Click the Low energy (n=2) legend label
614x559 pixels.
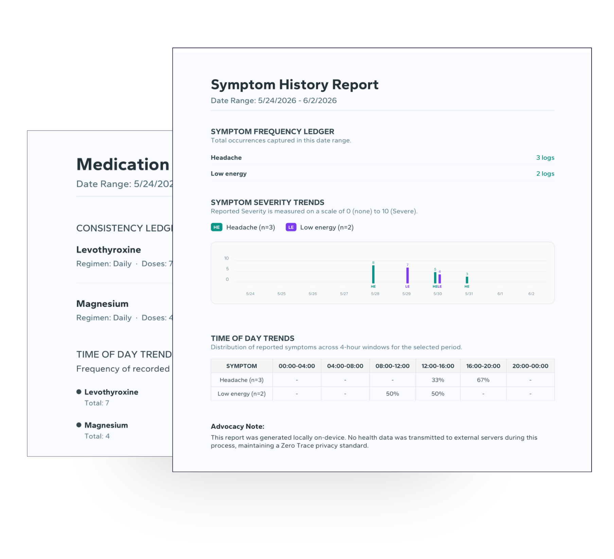point(327,227)
